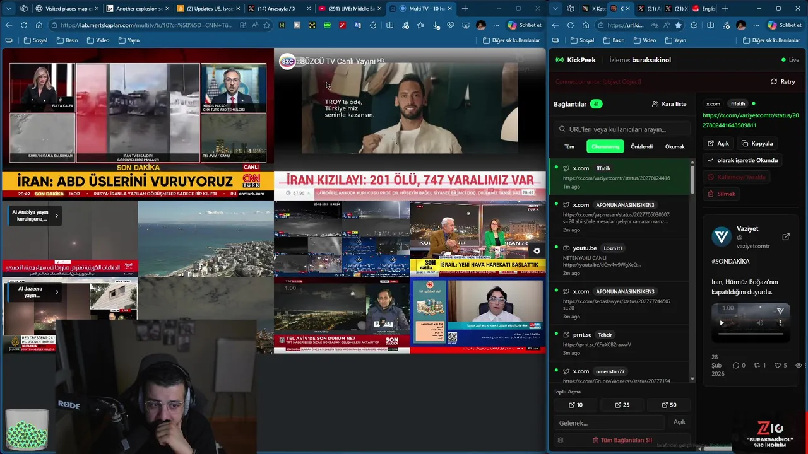This screenshot has height=454, width=808.
Task: Click the Açık open-link button
Action: [x=718, y=143]
